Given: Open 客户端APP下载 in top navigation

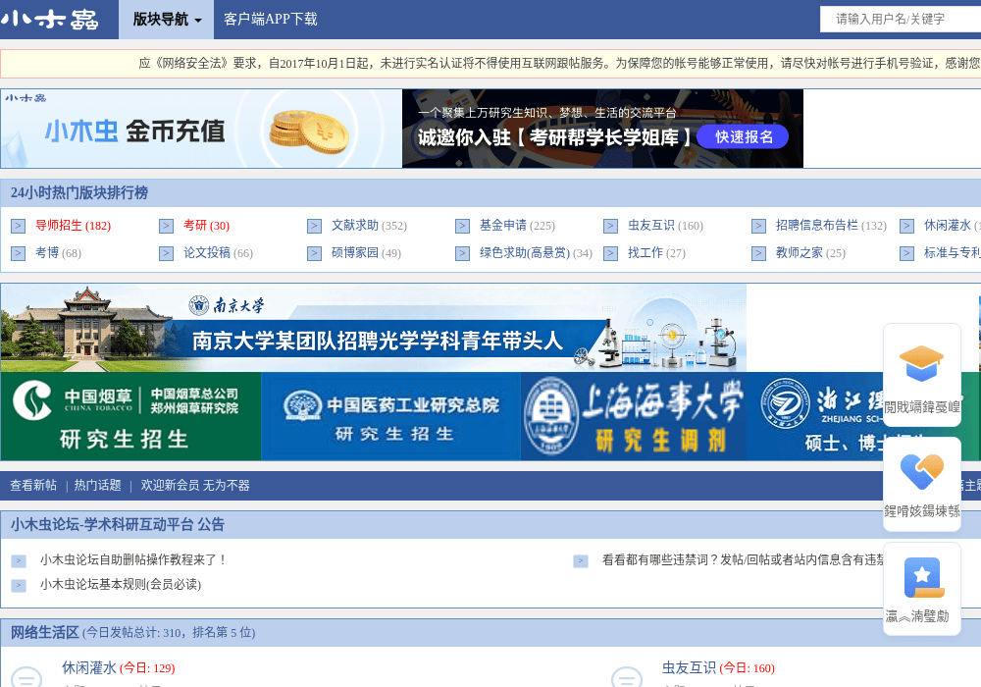Looking at the screenshot, I should pyautogui.click(x=271, y=20).
